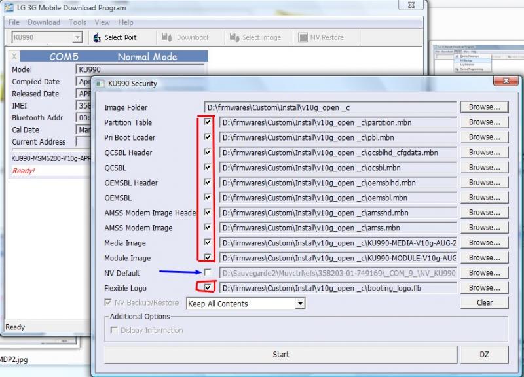Close the KU990 Security dialog
The height and width of the screenshot is (377, 524).
506,81
